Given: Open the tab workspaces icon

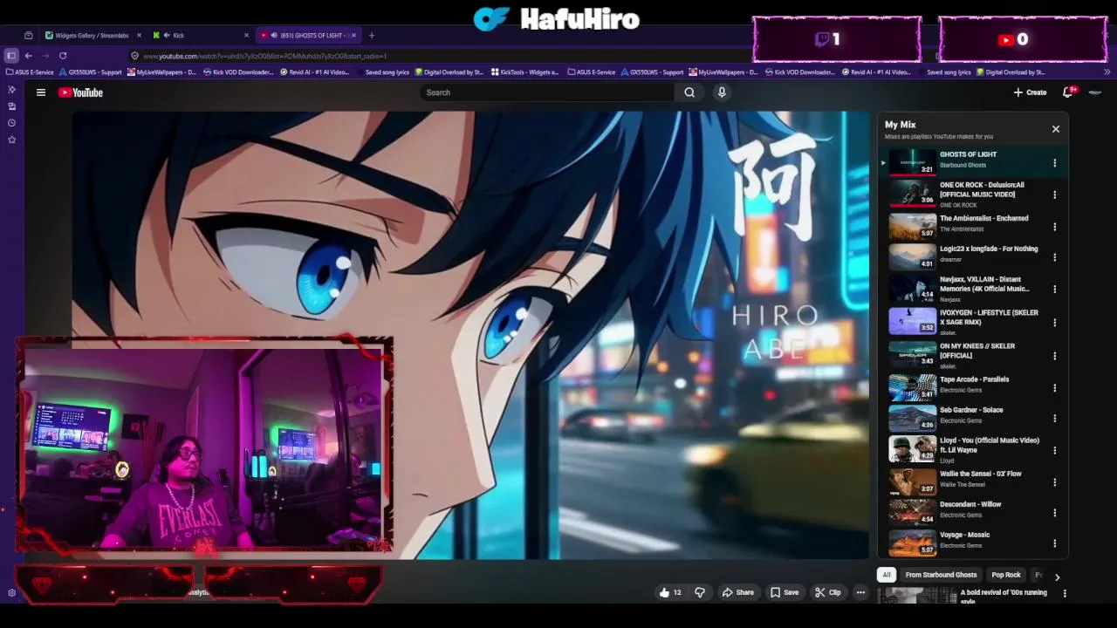Looking at the screenshot, I should tap(29, 36).
